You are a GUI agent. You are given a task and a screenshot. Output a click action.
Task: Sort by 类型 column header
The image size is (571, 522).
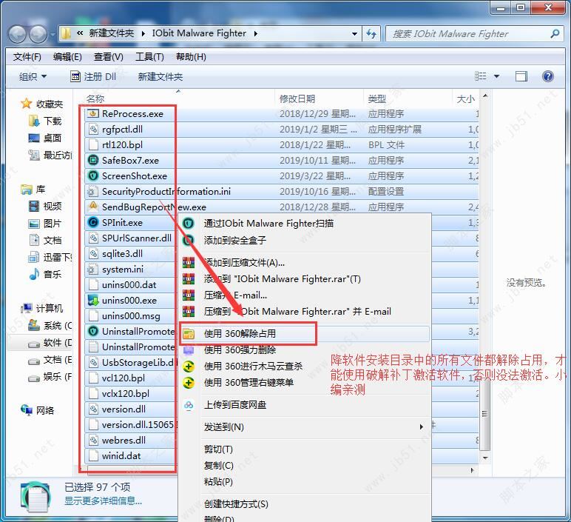pyautogui.click(x=408, y=98)
